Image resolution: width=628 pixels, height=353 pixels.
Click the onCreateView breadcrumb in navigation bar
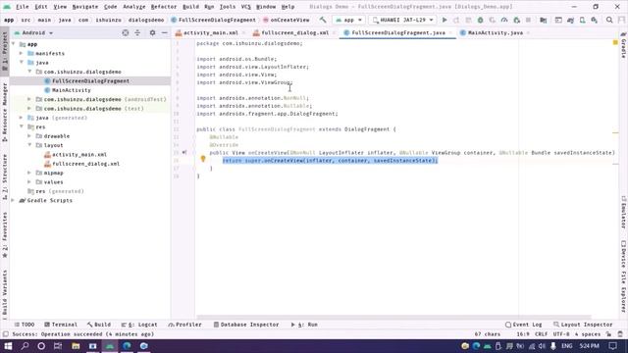pyautogui.click(x=287, y=20)
